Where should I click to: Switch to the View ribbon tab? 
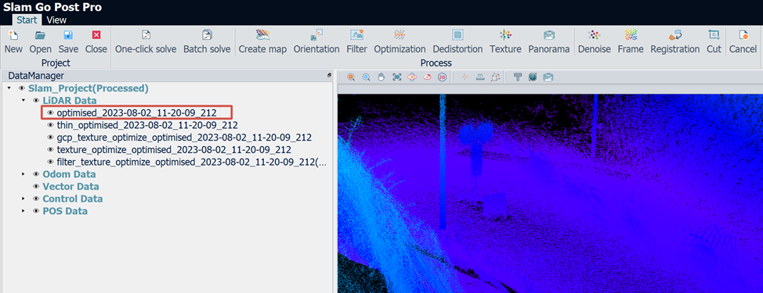56,20
